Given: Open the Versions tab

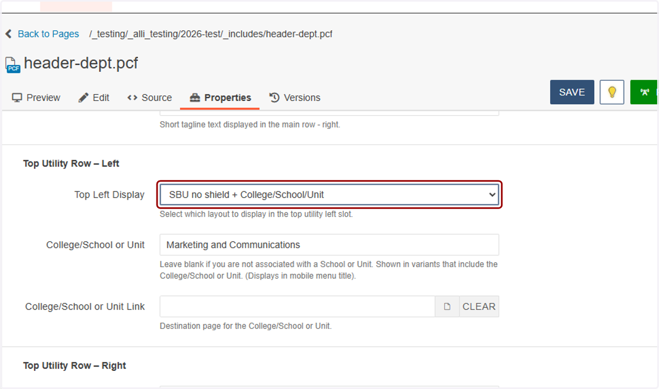Looking at the screenshot, I should (295, 98).
